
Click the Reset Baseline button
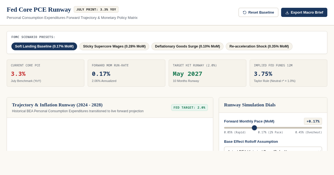tap(258, 12)
